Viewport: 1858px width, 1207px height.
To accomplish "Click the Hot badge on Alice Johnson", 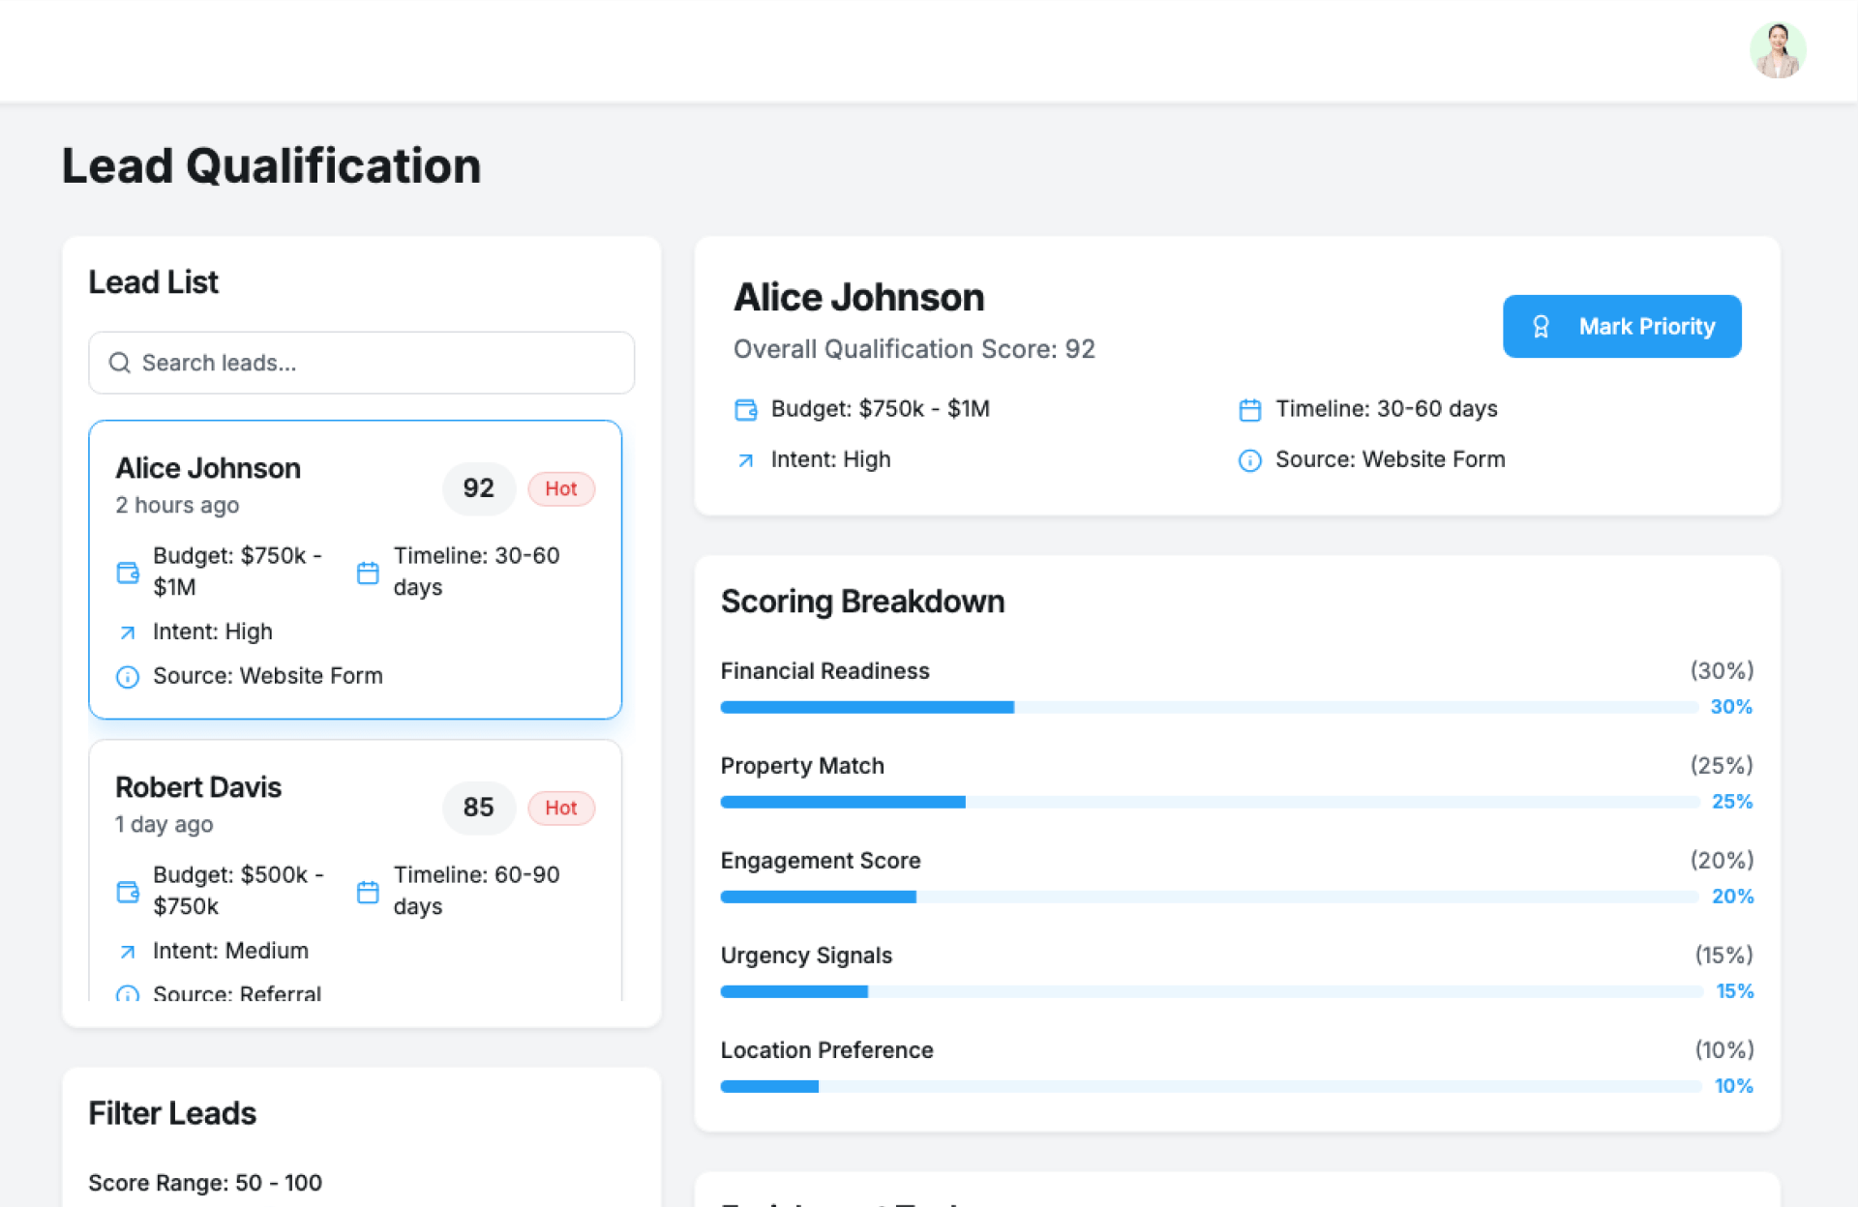I will coord(560,489).
